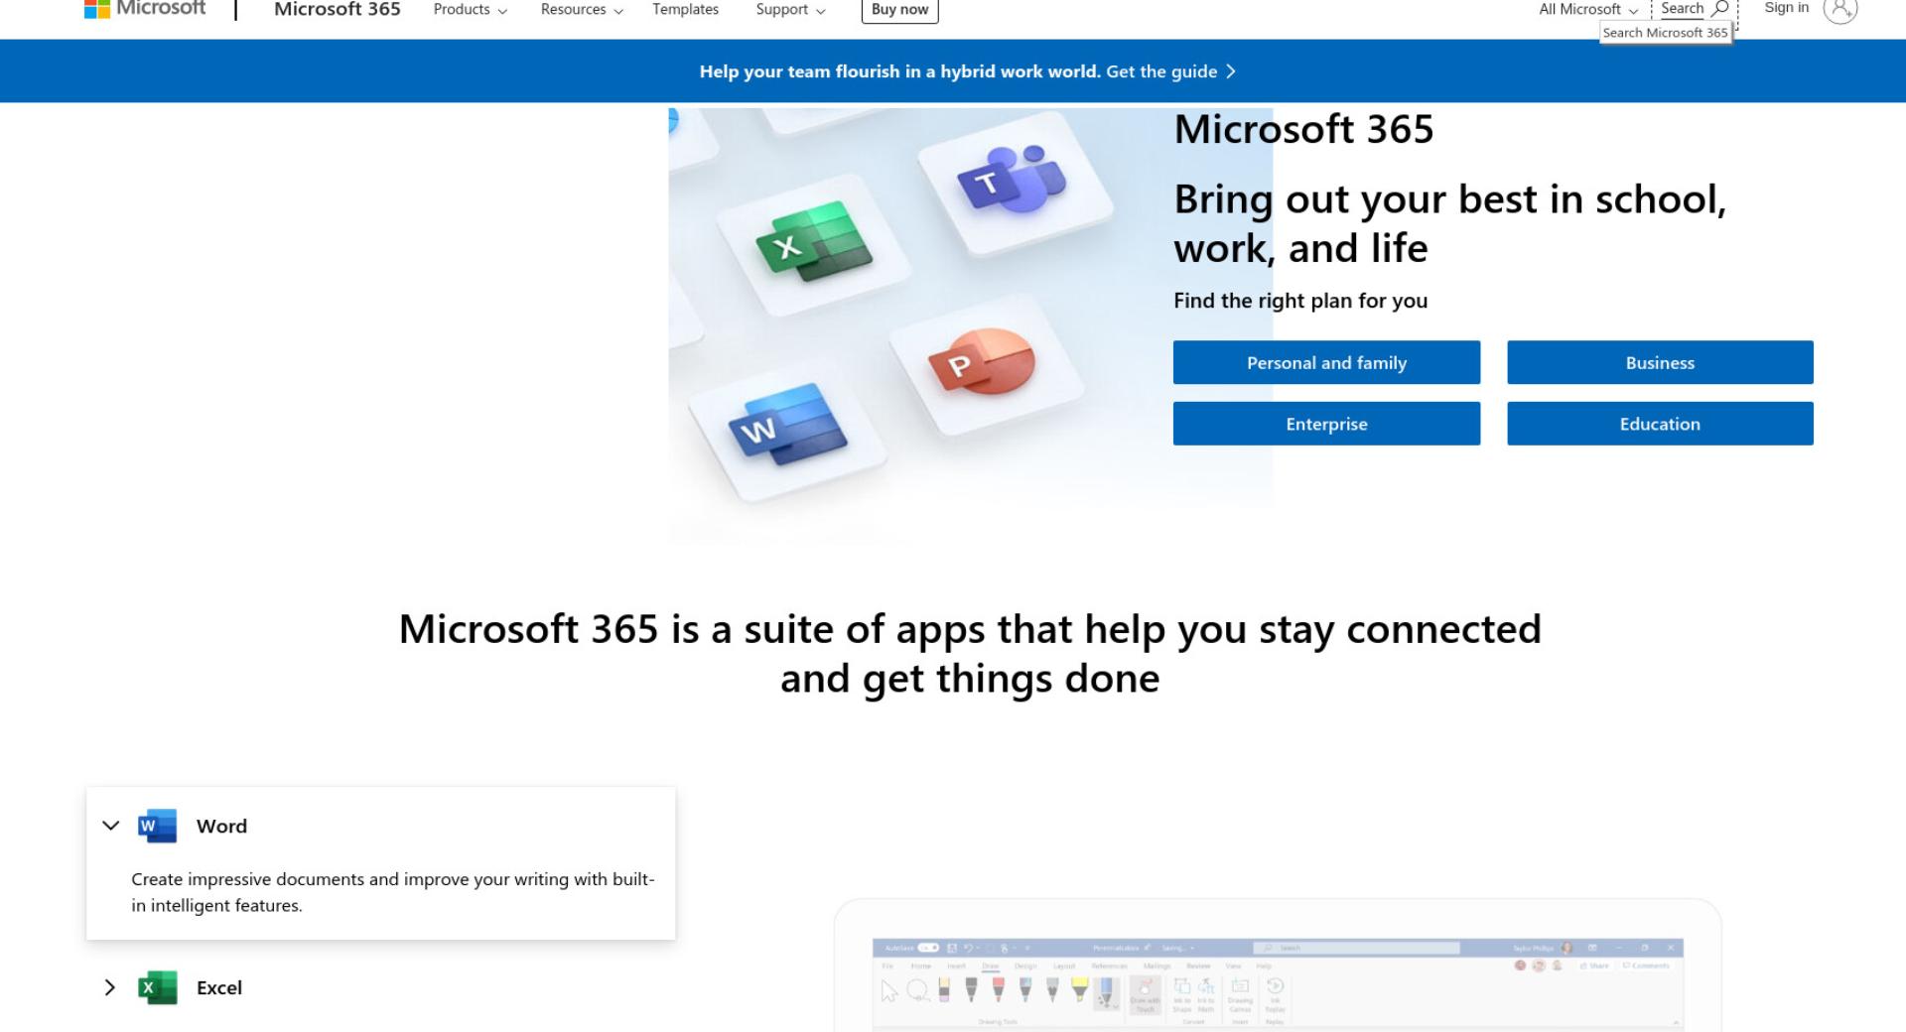Click the Teams icon in hero image
The image size is (1906, 1032).
pyautogui.click(x=1011, y=180)
